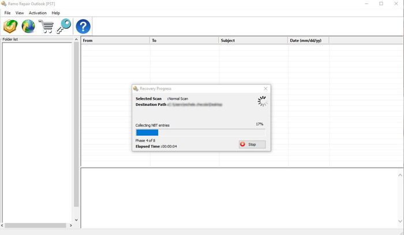Click the Open PST file toolbar icon
Viewport: 404px width, 235px height.
coord(10,26)
